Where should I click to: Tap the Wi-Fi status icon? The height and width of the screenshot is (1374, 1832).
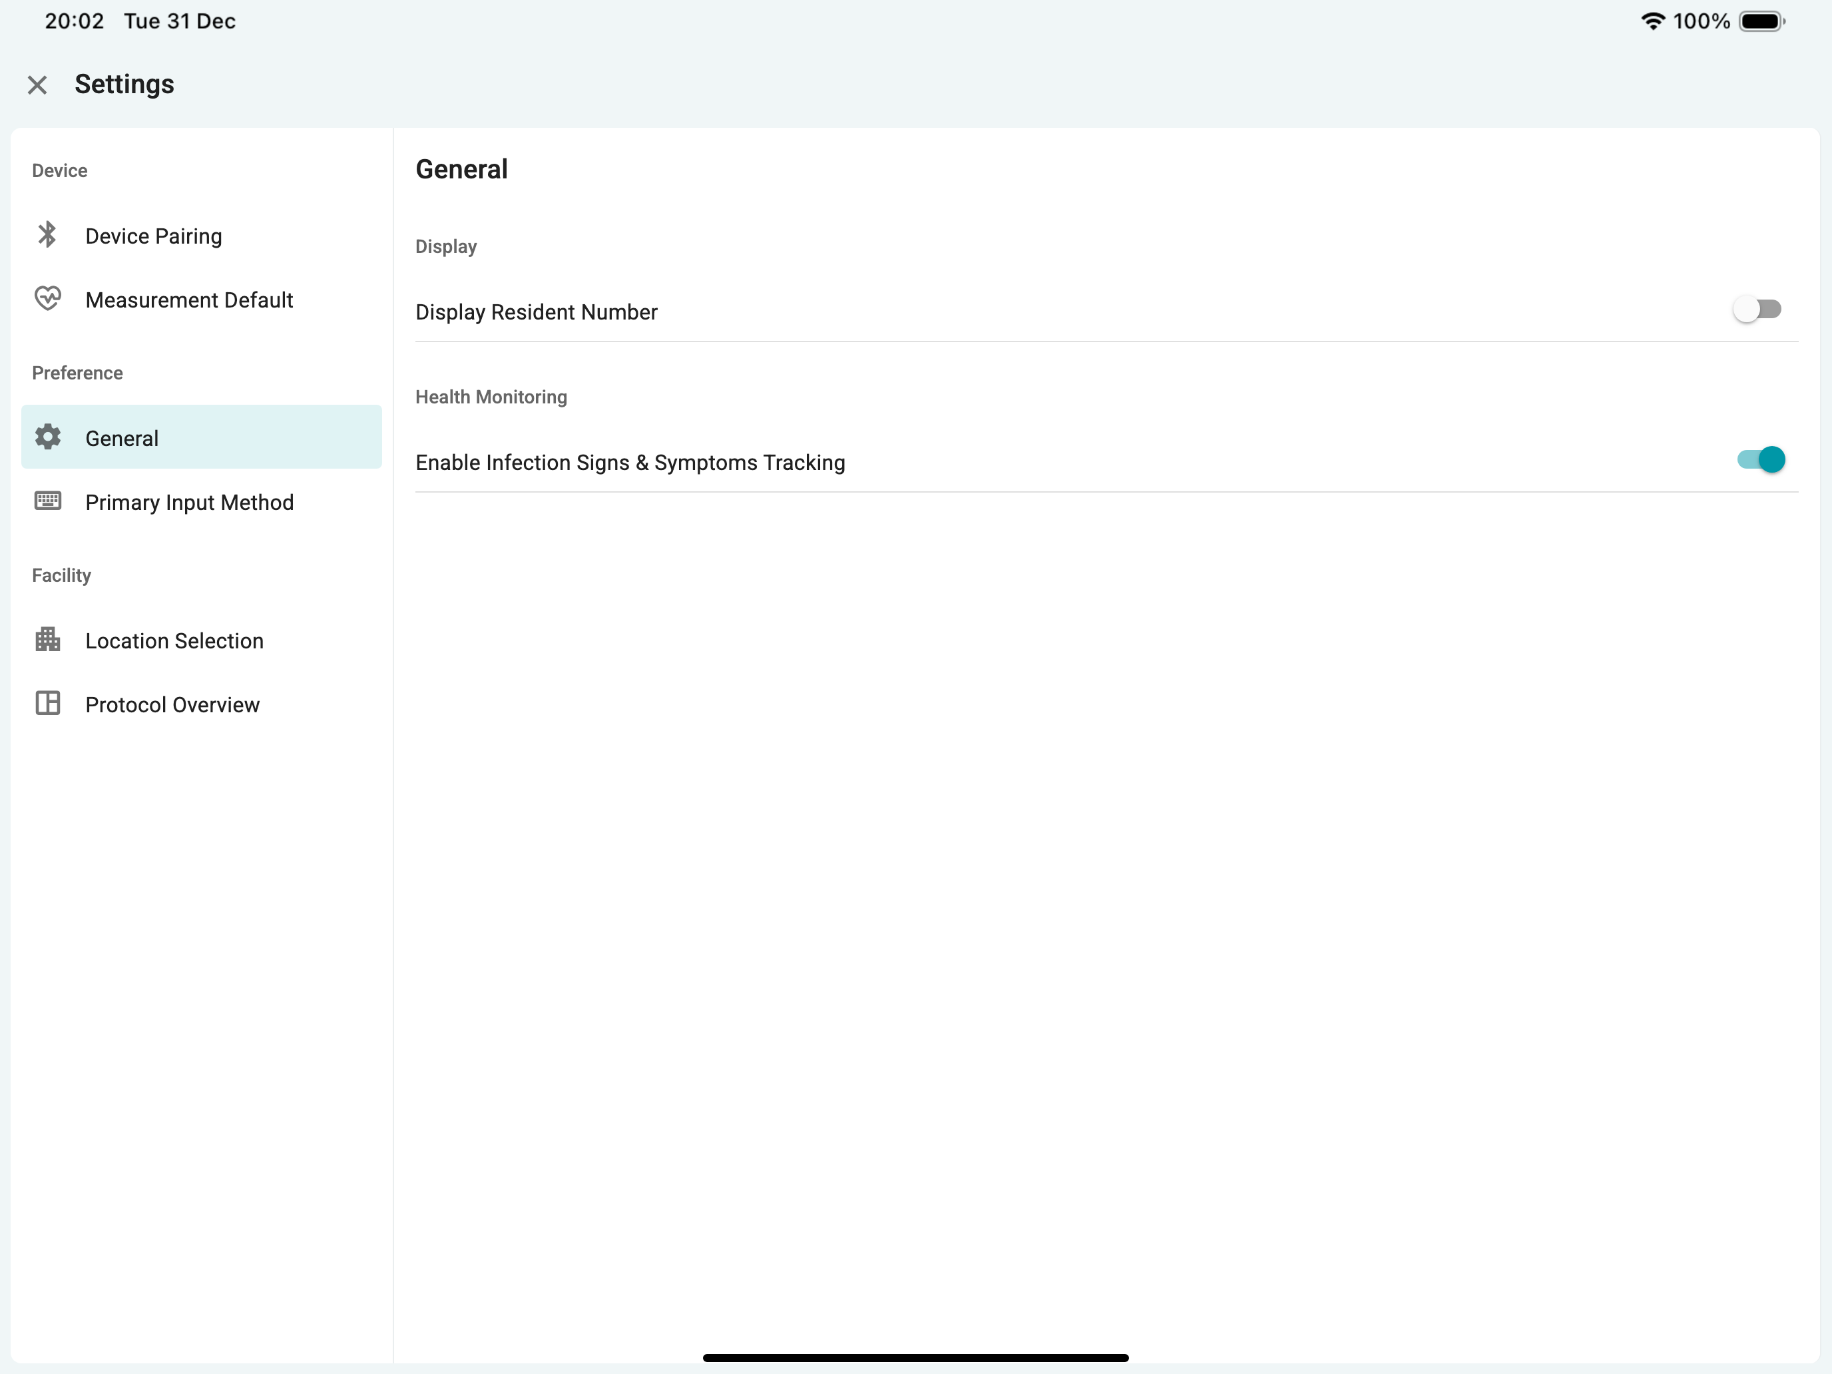[x=1652, y=21]
